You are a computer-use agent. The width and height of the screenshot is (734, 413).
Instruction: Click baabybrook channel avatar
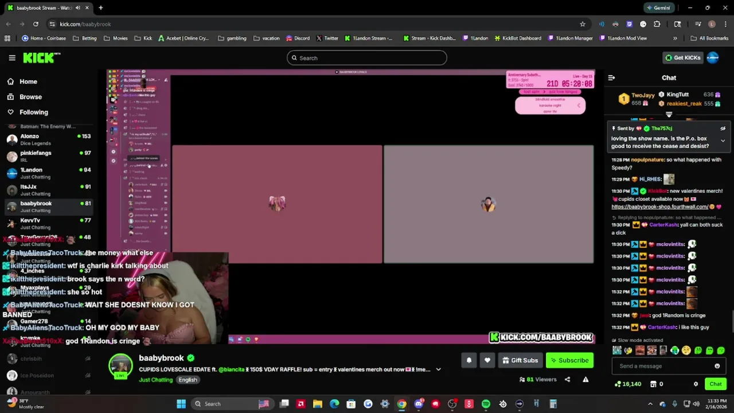click(121, 367)
